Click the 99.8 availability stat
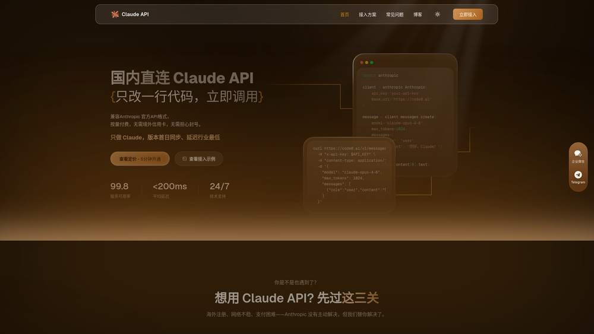 (119, 186)
